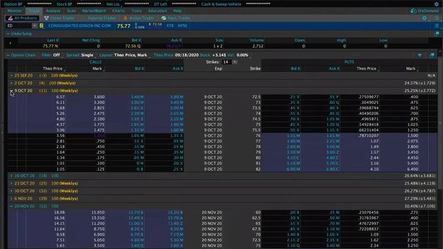
Task: Switch to the Trade tab
Action: 34,11
